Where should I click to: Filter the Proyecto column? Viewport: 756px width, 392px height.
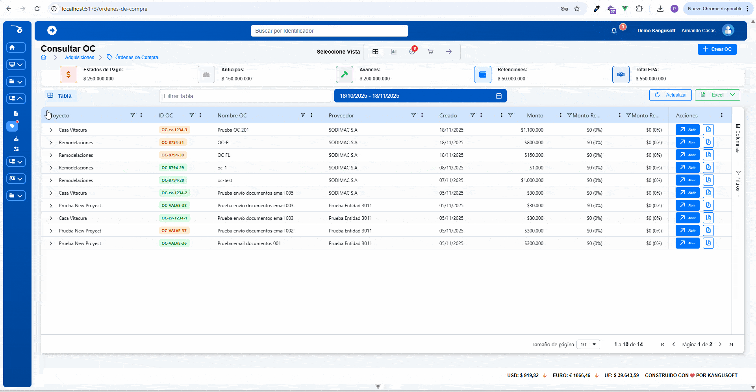[133, 115]
